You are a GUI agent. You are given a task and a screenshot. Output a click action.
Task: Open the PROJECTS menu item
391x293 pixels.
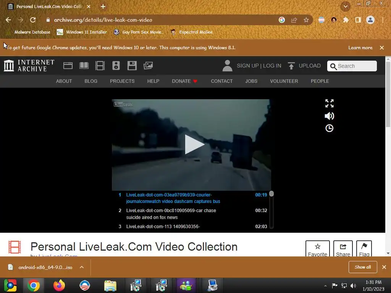pos(122,81)
